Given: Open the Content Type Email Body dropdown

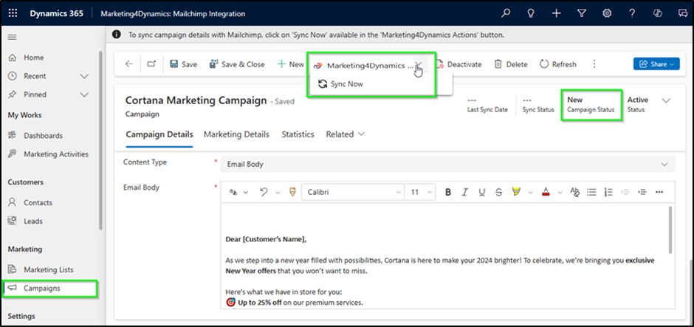Looking at the screenshot, I should pos(448,164).
